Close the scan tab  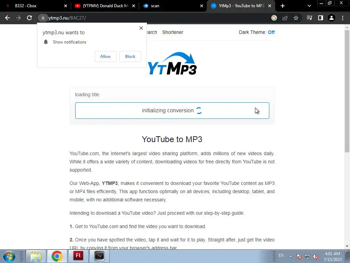(202, 6)
